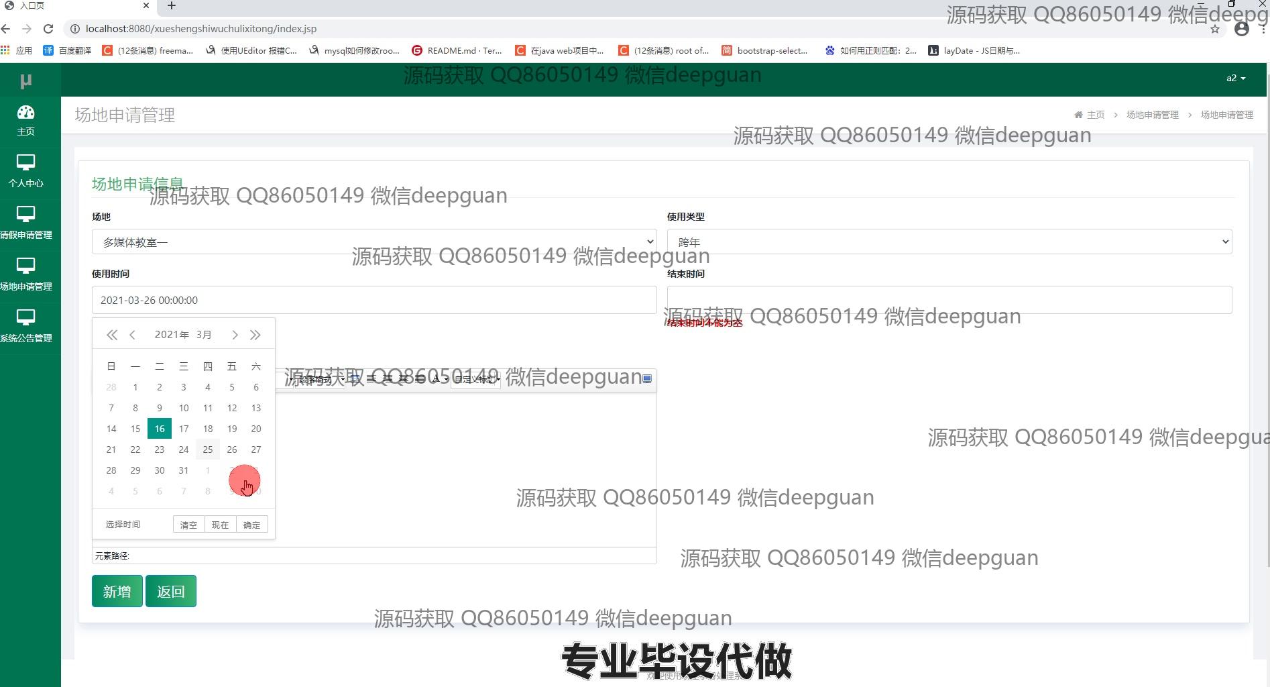
Task: Click the 新增 button
Action: [117, 591]
